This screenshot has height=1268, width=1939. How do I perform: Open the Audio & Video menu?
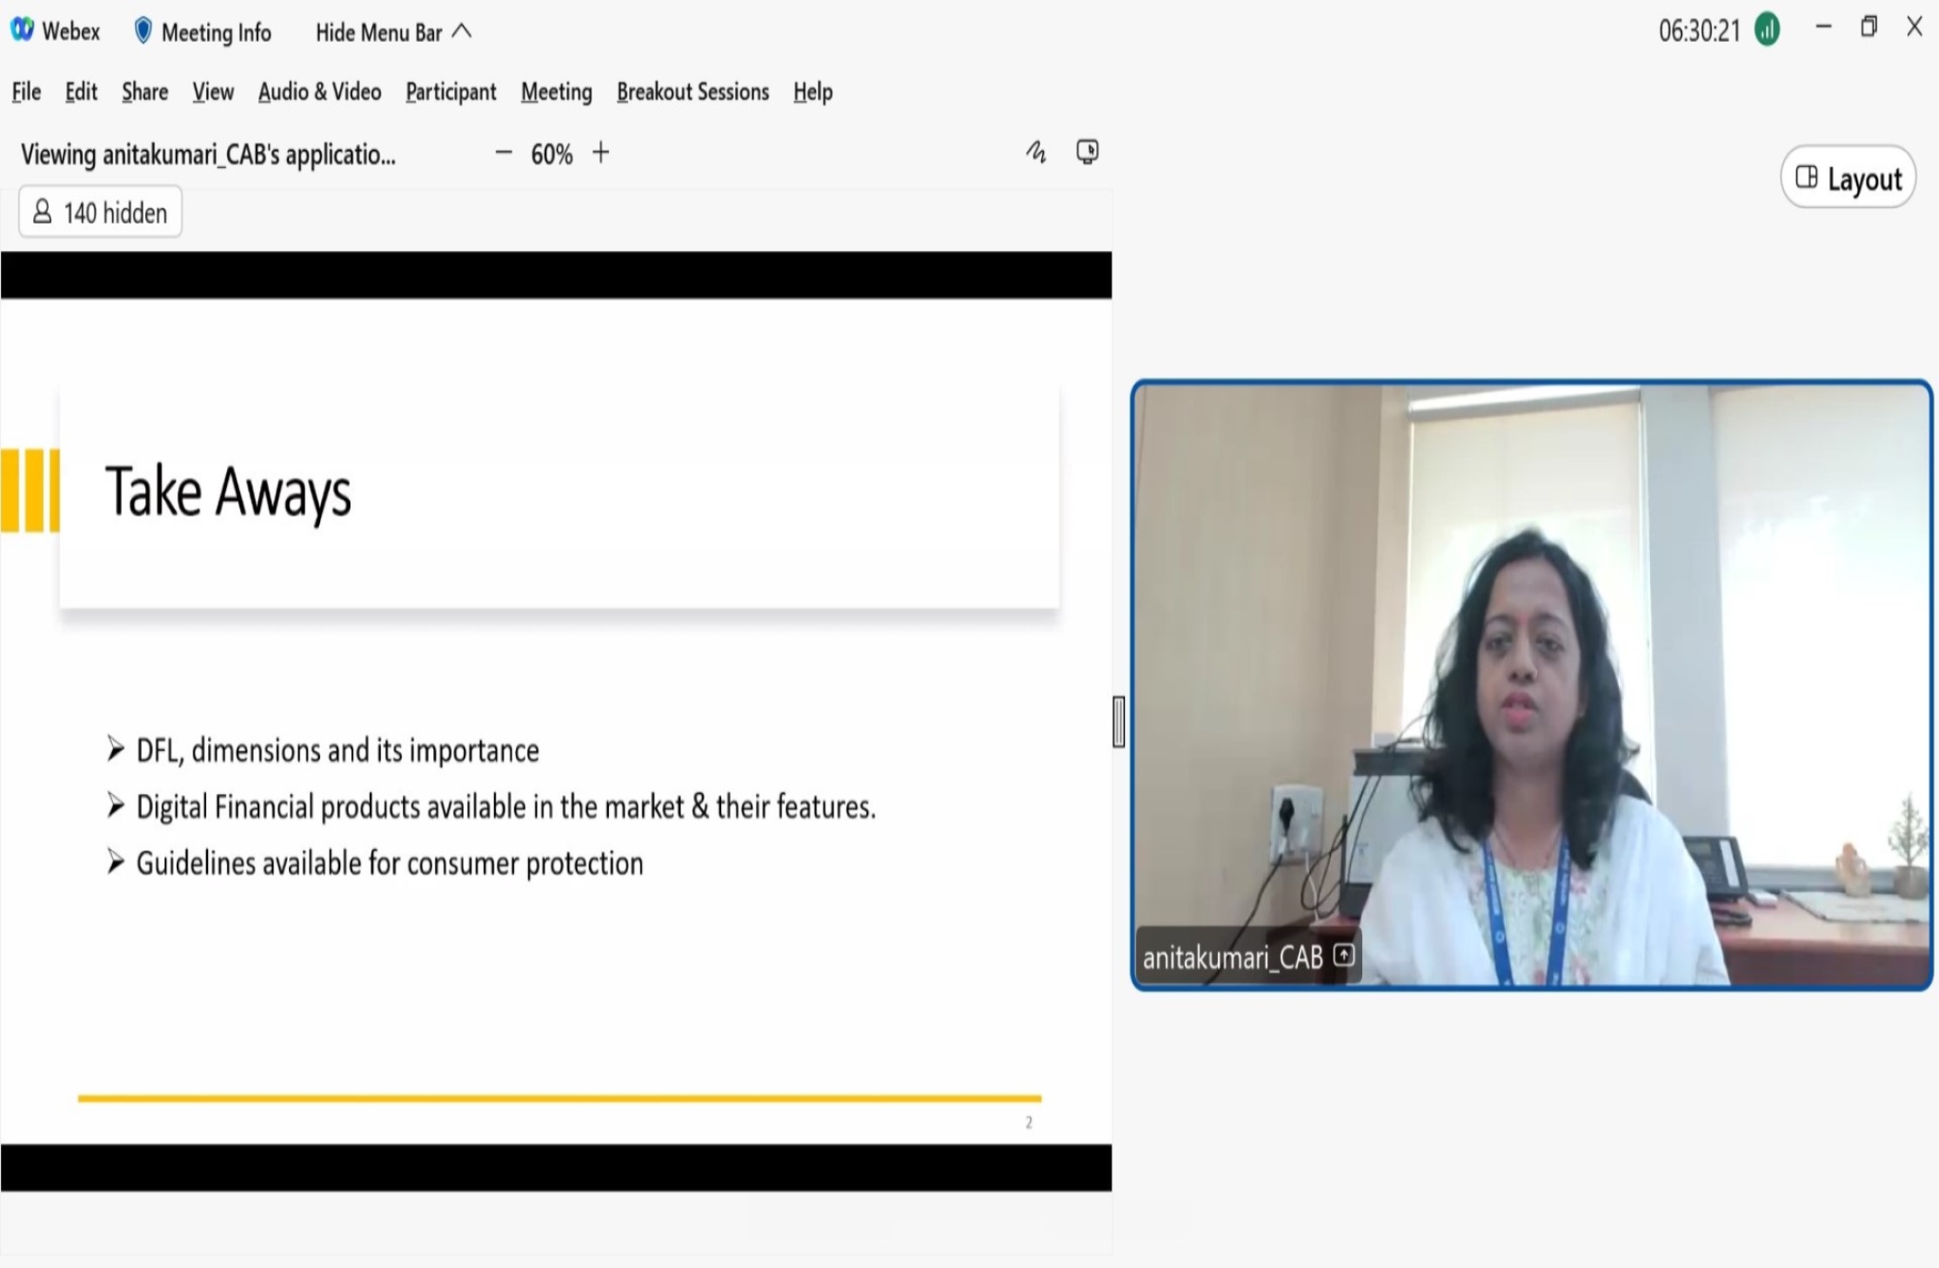coord(319,91)
